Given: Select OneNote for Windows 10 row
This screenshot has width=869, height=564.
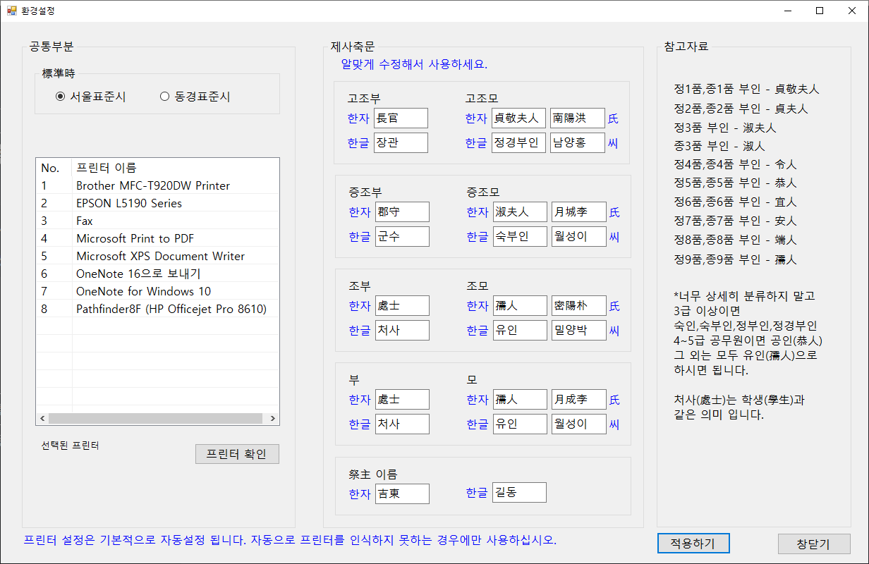Looking at the screenshot, I should [157, 291].
